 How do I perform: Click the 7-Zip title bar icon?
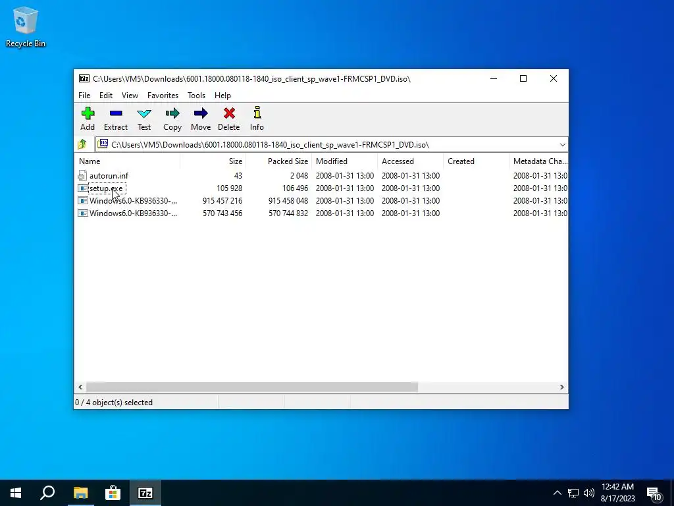pyautogui.click(x=84, y=78)
